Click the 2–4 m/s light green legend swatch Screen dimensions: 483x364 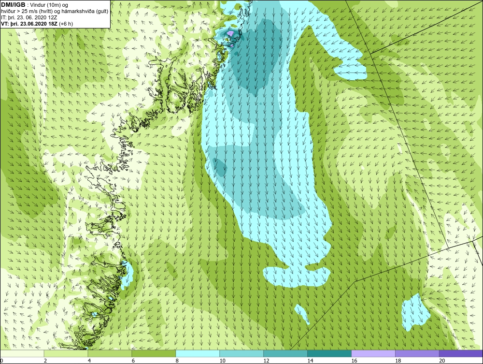(x=66, y=353)
